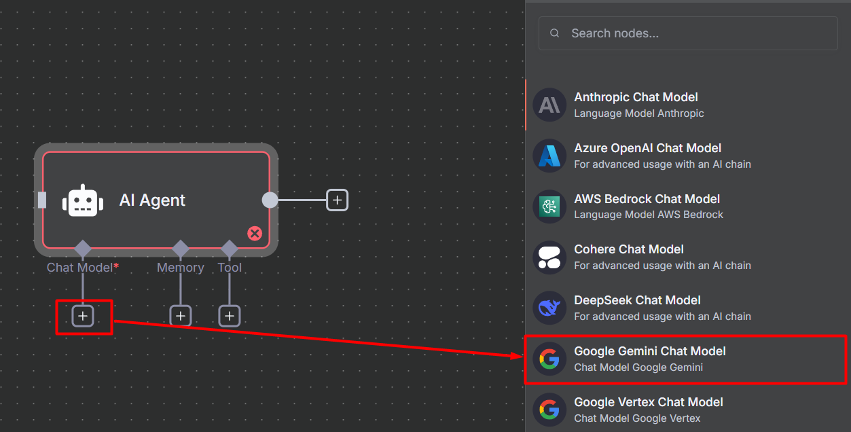Click the Google Gemini Chat Model logo icon
851x432 pixels.
coord(549,359)
